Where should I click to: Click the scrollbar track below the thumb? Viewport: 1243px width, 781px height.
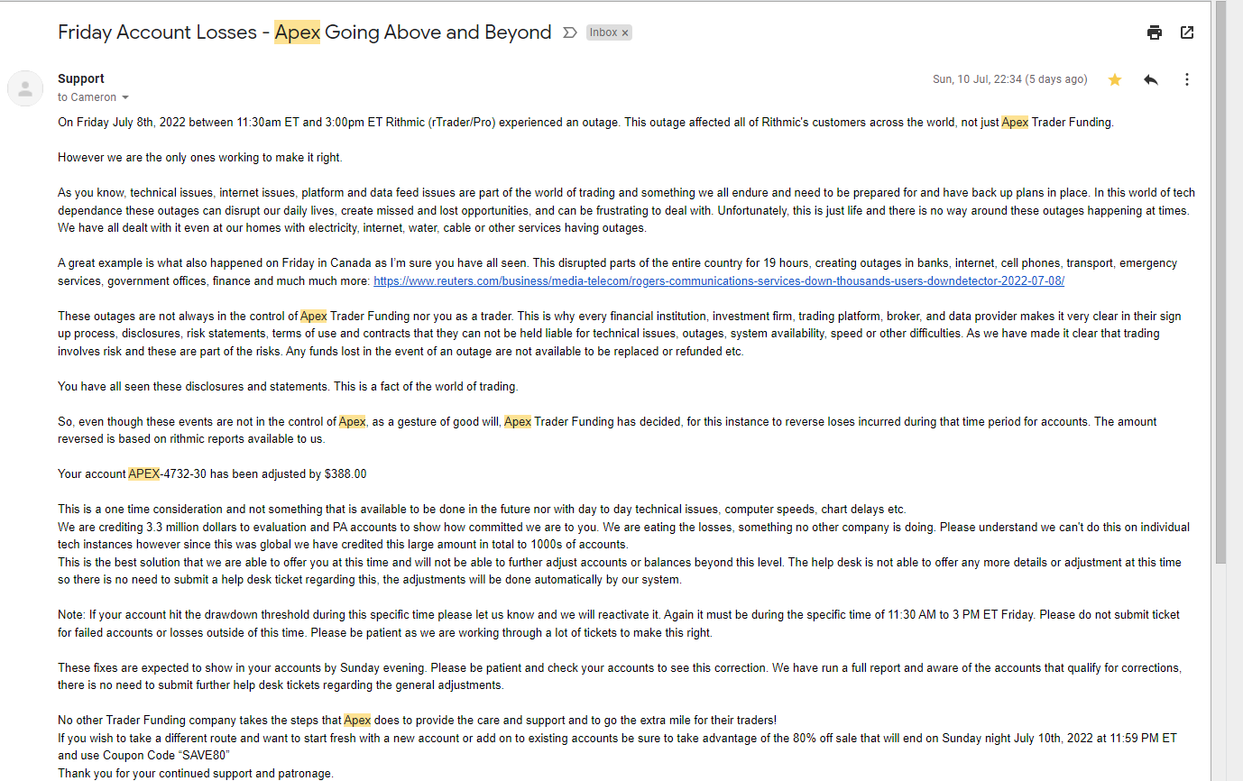1220,672
